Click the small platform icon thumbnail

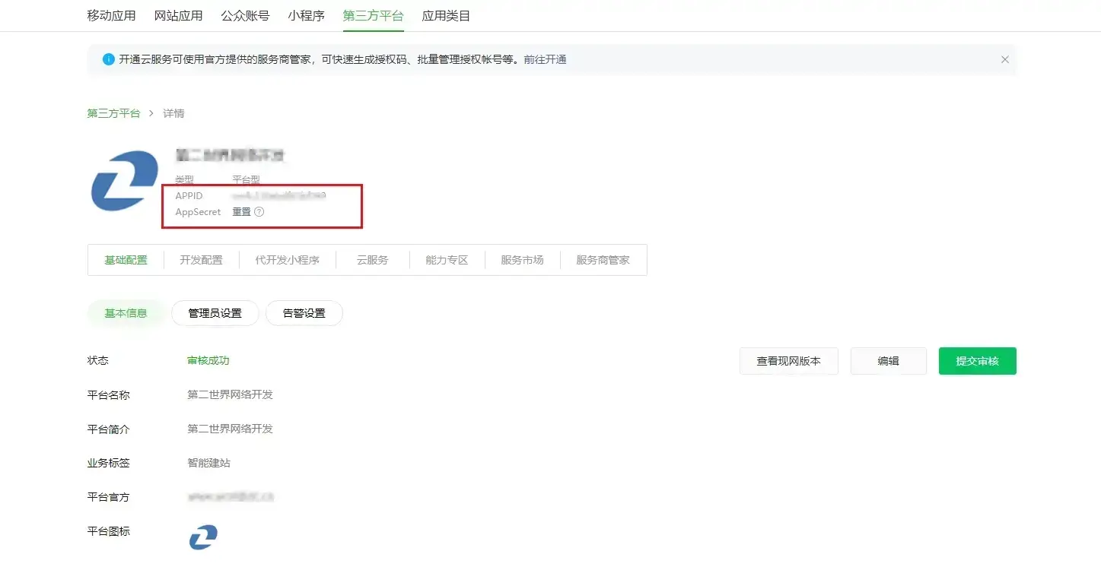point(203,537)
